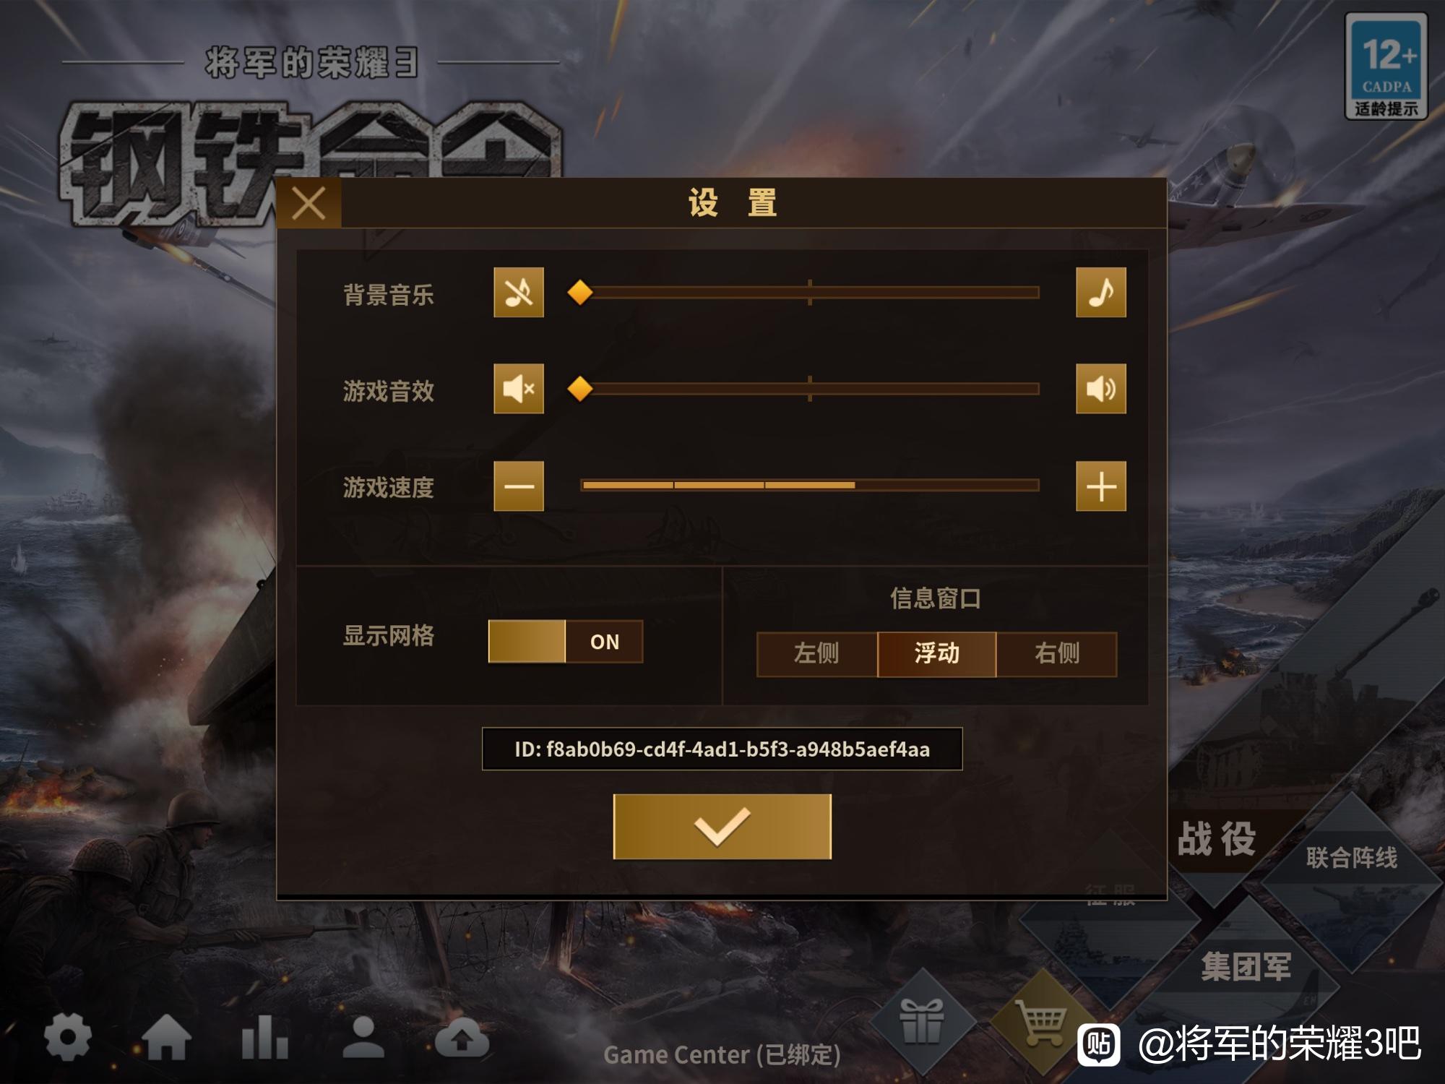Select 左侧 info window position

tap(816, 654)
